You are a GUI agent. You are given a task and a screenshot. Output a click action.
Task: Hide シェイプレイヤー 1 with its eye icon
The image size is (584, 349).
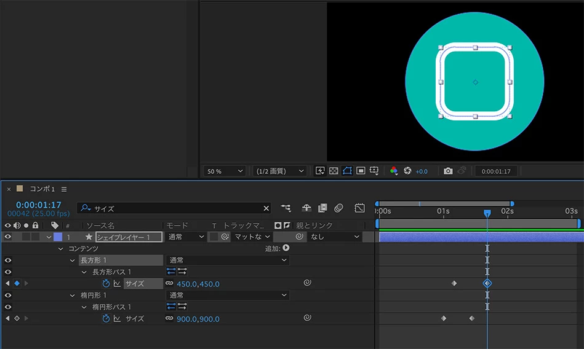pos(8,237)
